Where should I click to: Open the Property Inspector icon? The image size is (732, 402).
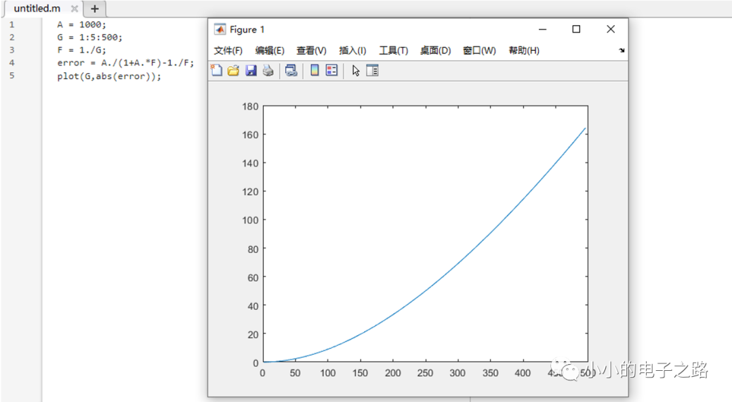coord(372,70)
